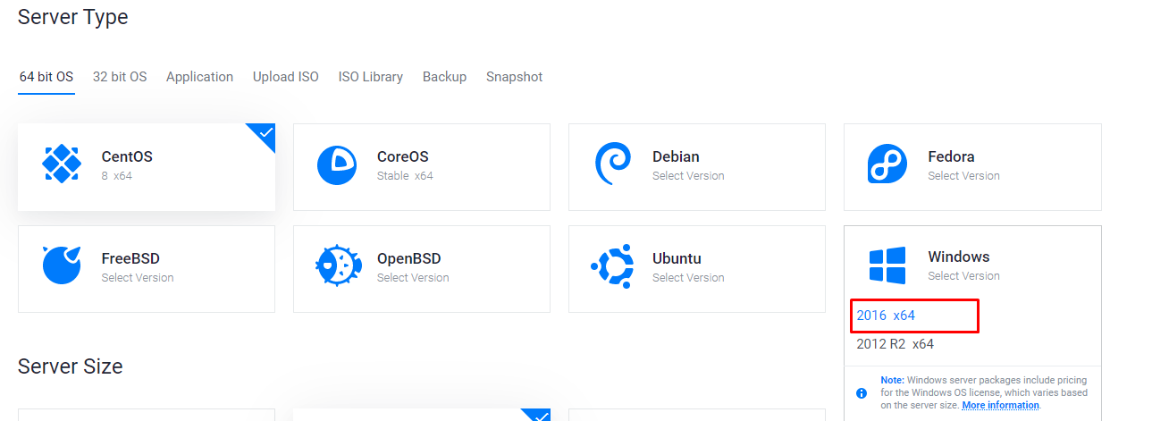Click the FreeBSD logo icon

62,265
